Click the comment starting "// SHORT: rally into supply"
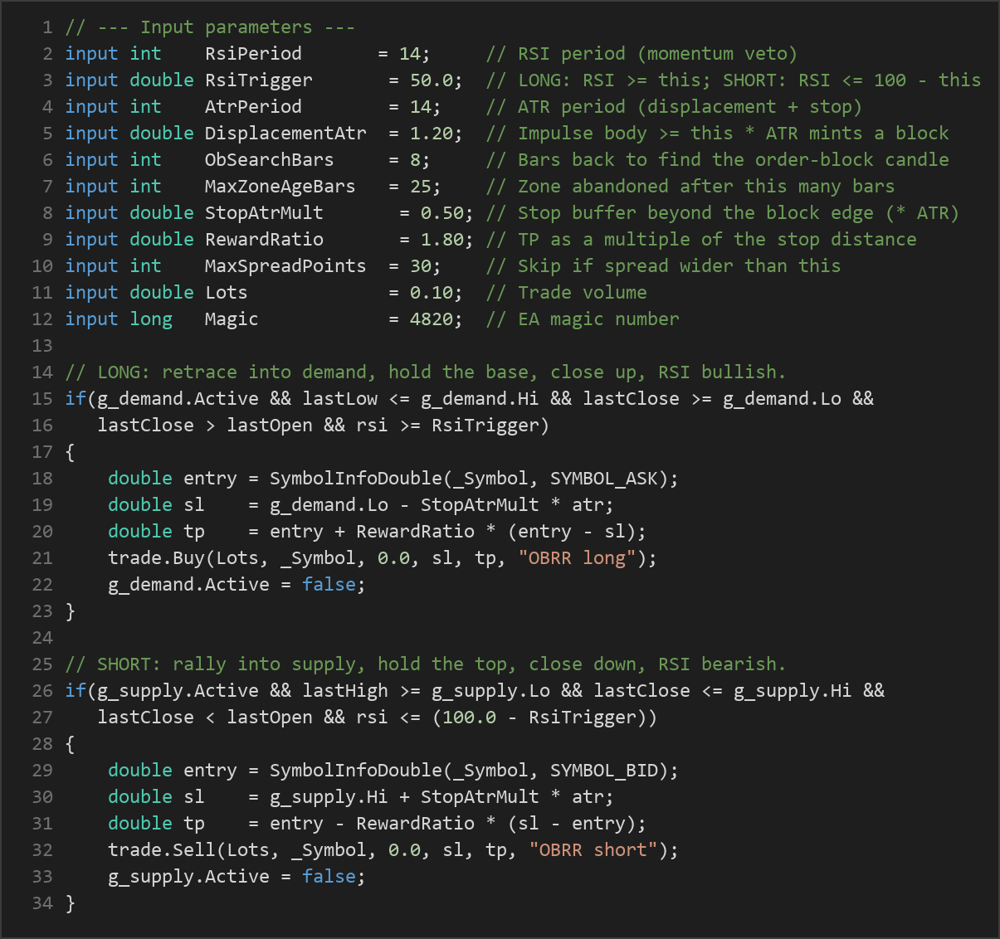Image resolution: width=1000 pixels, height=939 pixels. pos(426,664)
